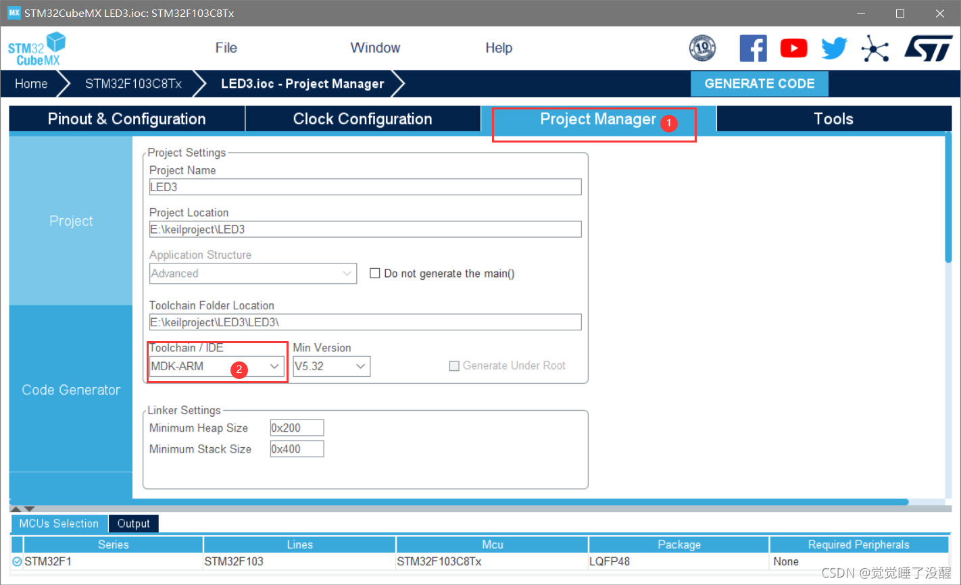Click the Project Location field
Viewport: 961px width, 585px height.
(365, 229)
